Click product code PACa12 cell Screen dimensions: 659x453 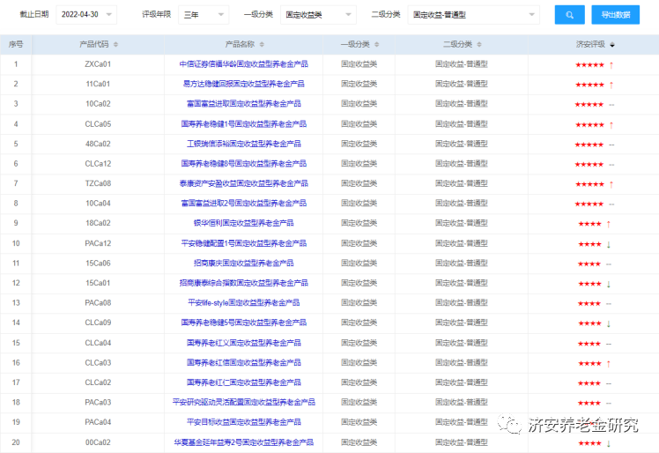pyautogui.click(x=98, y=243)
